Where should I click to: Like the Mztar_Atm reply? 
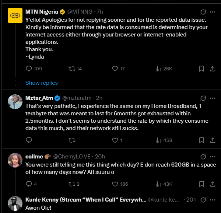click(x=115, y=140)
